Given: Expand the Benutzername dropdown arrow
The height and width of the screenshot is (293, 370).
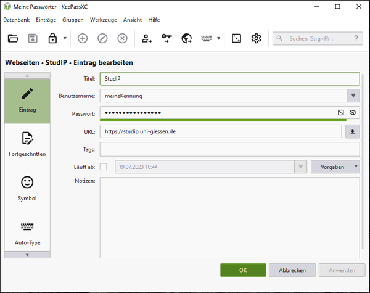Looking at the screenshot, I should click(353, 96).
